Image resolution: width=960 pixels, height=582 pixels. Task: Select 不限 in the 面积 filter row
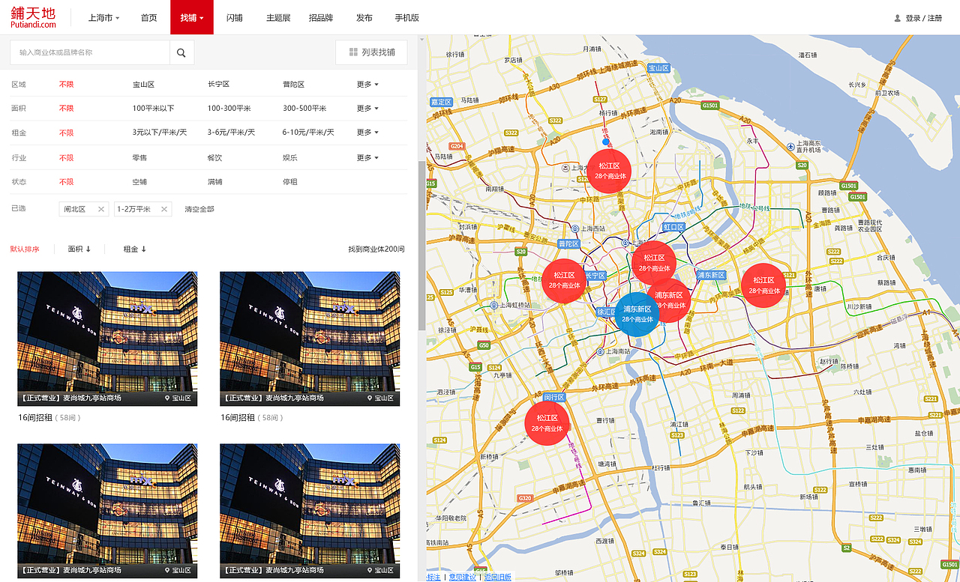click(67, 109)
